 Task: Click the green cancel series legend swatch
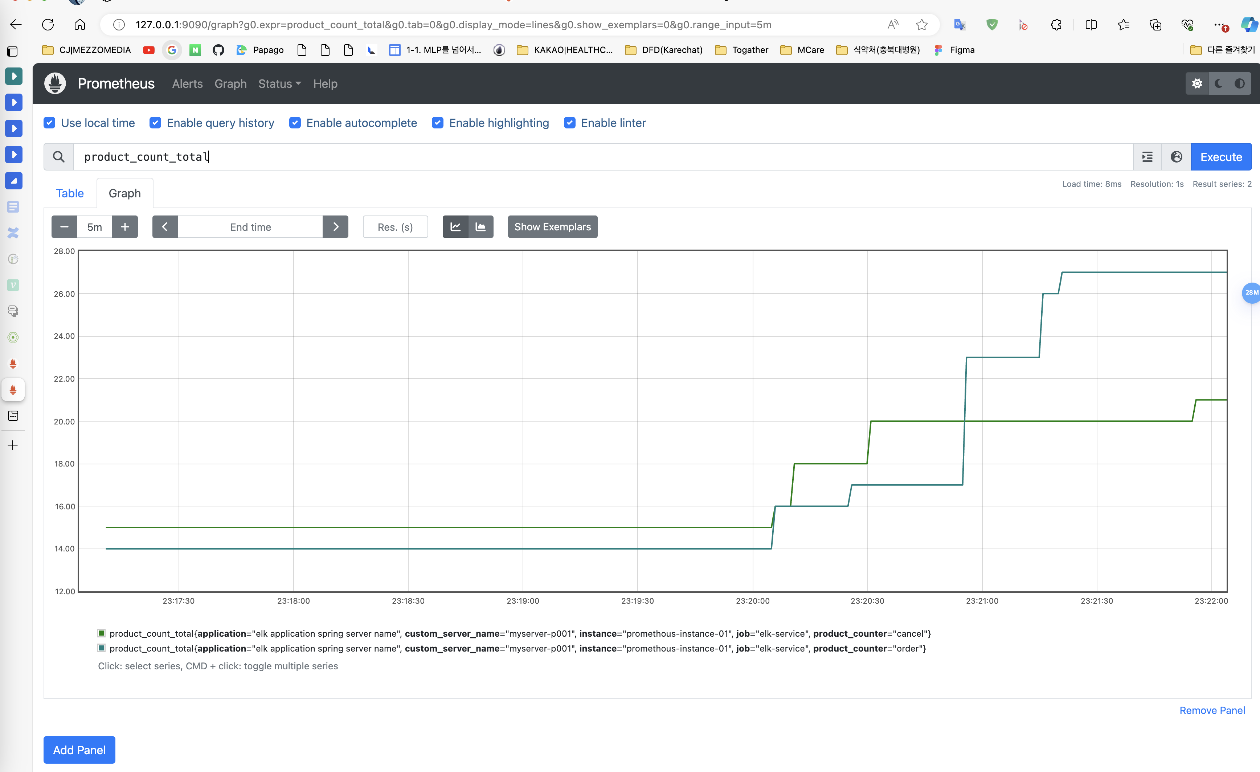101,633
